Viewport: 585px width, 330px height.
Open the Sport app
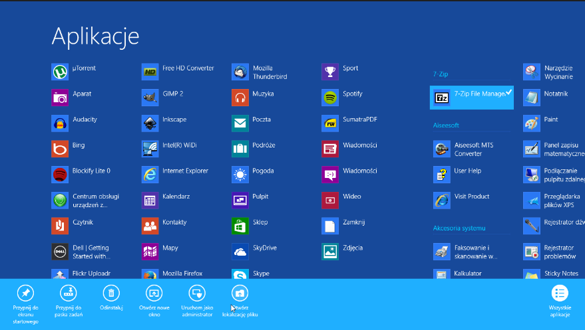coord(330,72)
